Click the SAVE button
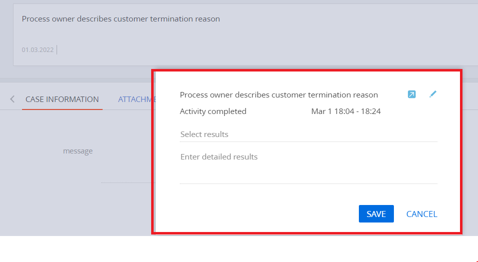Screen dimensions: 478x262 point(376,214)
